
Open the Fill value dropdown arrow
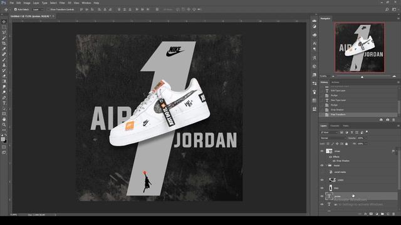coord(366,144)
